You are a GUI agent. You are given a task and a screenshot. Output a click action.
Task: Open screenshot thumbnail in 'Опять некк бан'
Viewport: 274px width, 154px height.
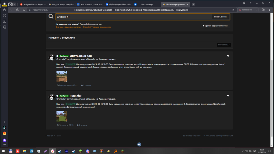(62, 76)
